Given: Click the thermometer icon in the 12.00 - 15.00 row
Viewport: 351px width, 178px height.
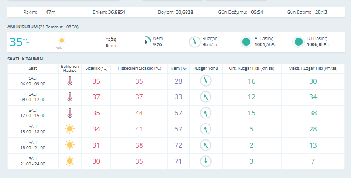Looking at the screenshot, I should coord(70,113).
